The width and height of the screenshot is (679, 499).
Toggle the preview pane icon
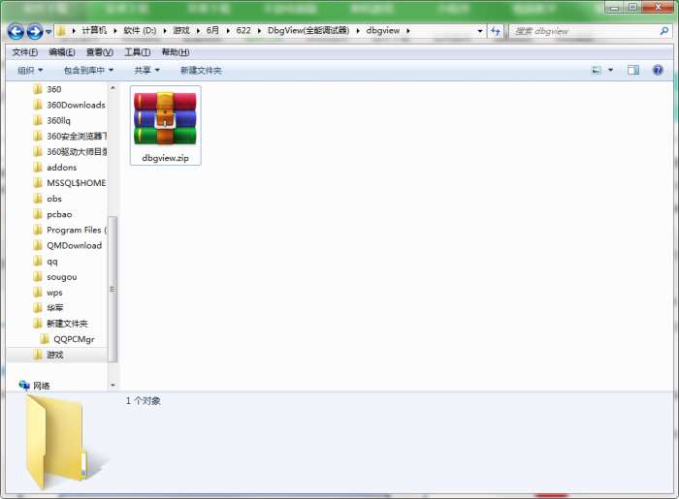(633, 70)
